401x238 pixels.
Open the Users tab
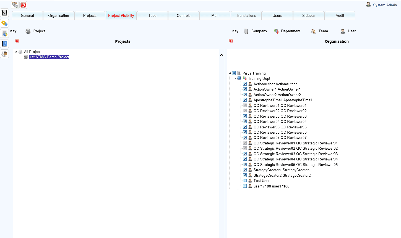pos(277,15)
